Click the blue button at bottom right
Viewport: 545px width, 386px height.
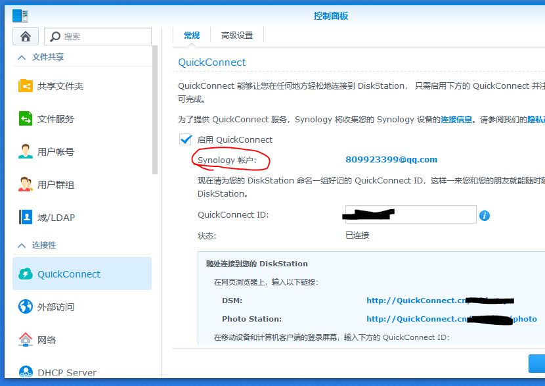click(x=536, y=364)
